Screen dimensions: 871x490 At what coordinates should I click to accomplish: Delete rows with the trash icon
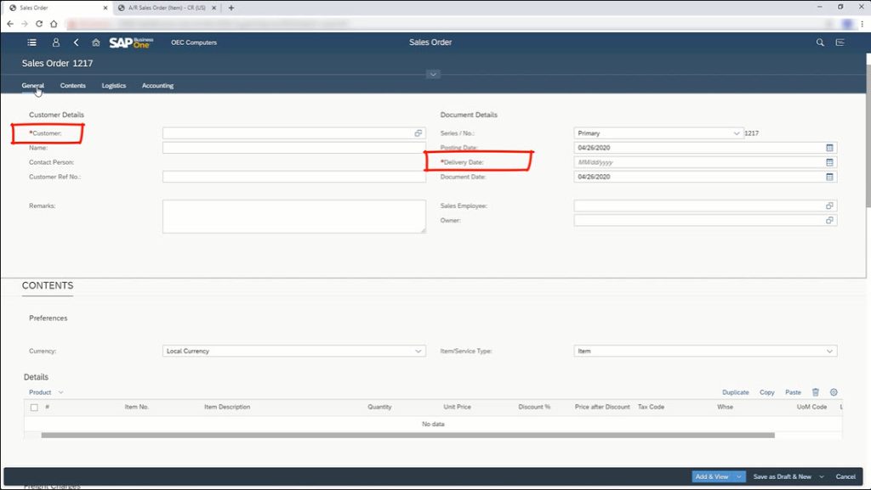[816, 392]
